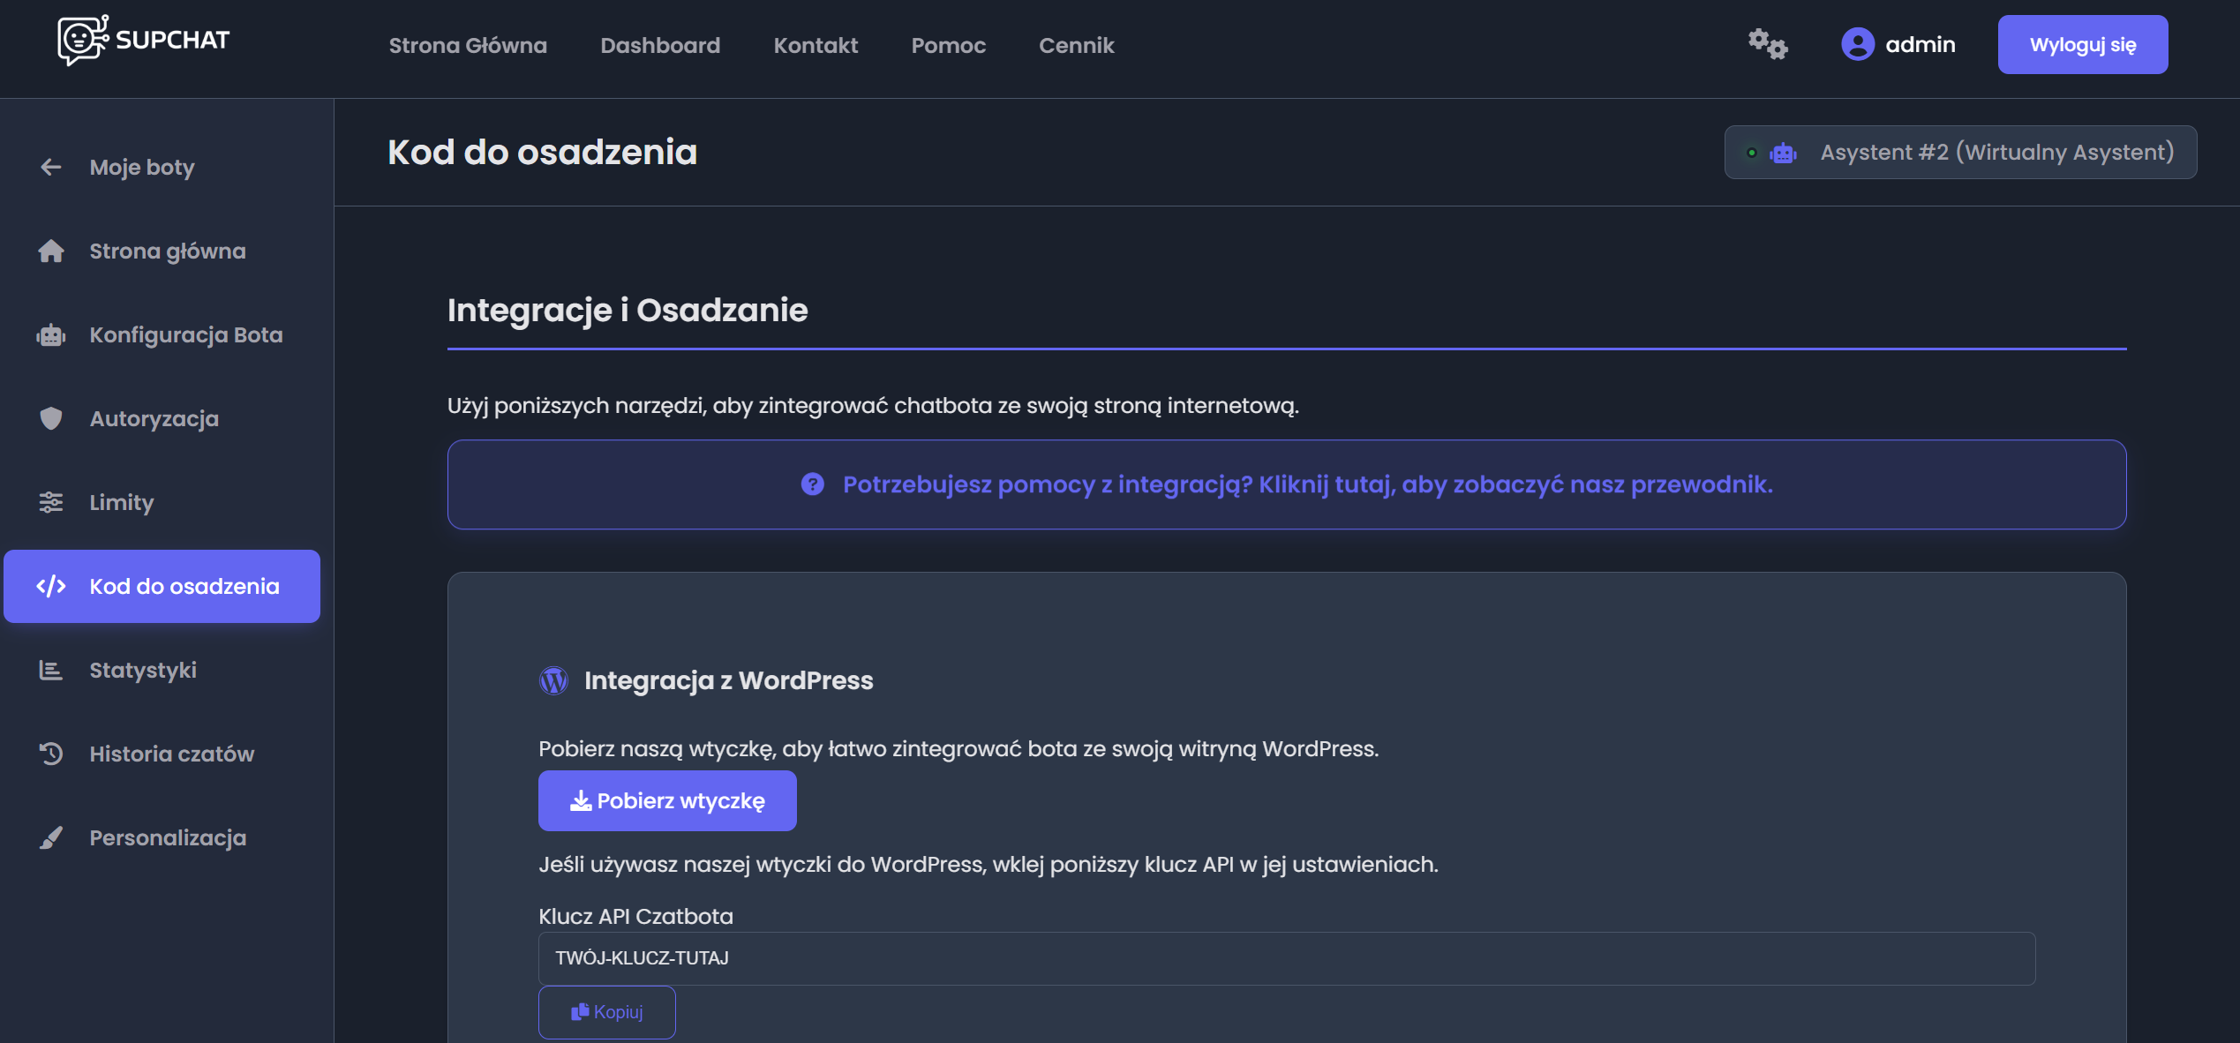Open Kontakt in top navigation

pyautogui.click(x=816, y=45)
